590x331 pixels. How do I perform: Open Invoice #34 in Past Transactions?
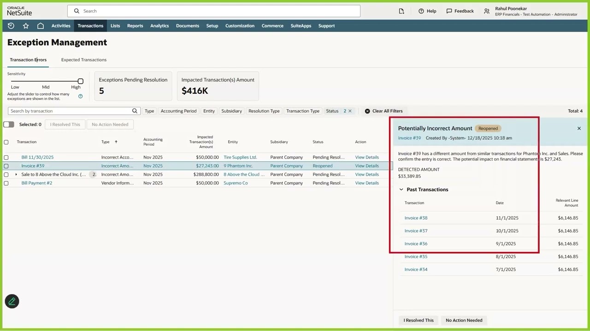click(x=416, y=269)
